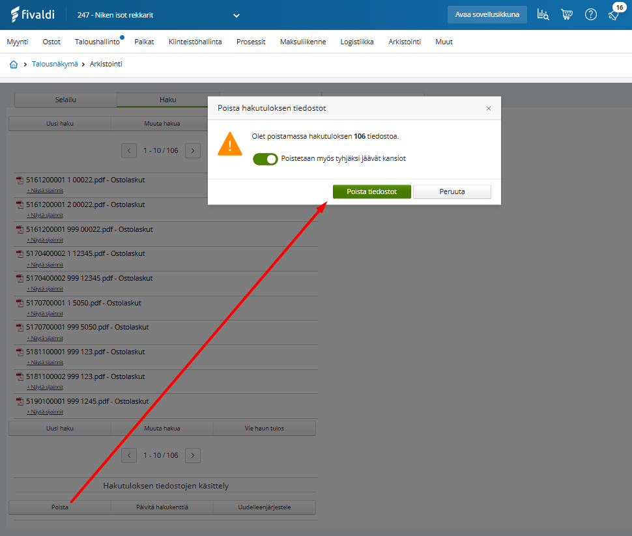The width and height of the screenshot is (632, 536).
Task: Open the help question mark icon
Action: tap(590, 14)
